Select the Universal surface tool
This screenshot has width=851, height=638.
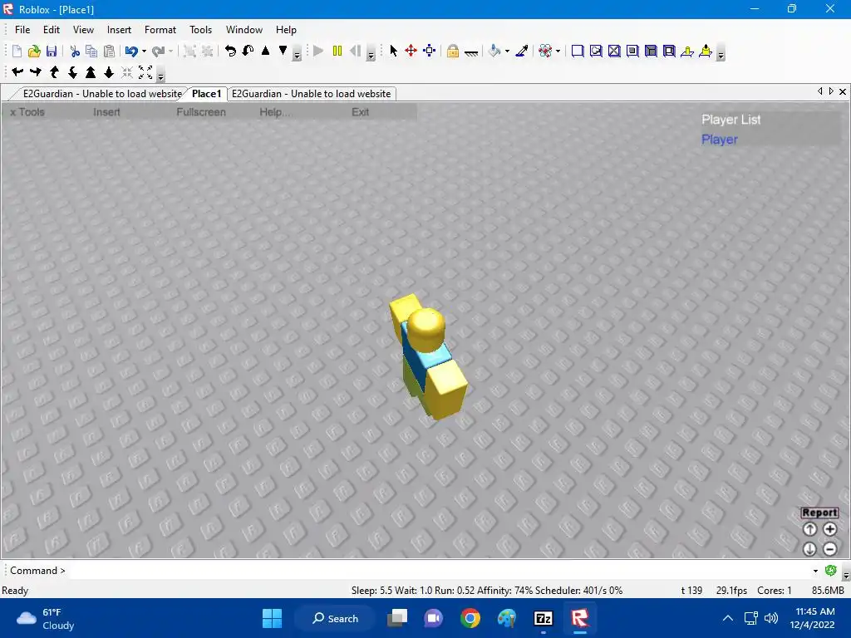click(669, 51)
